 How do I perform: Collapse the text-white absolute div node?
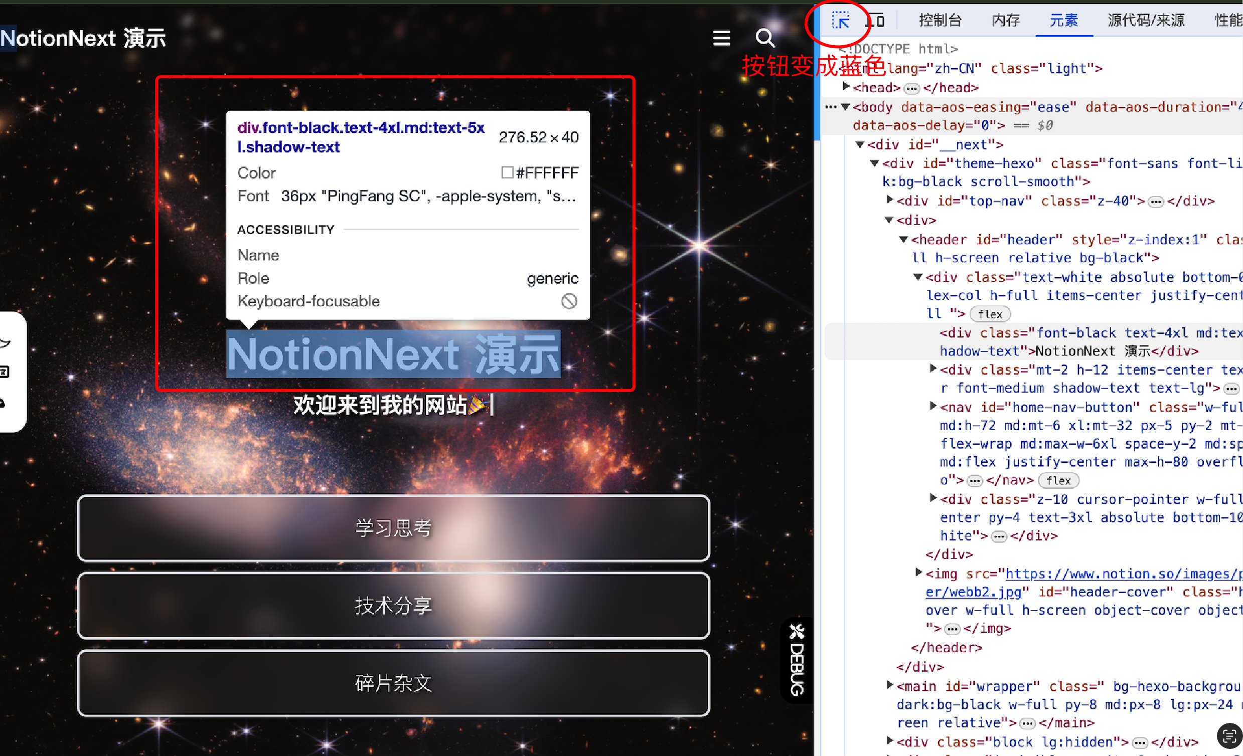pos(918,277)
